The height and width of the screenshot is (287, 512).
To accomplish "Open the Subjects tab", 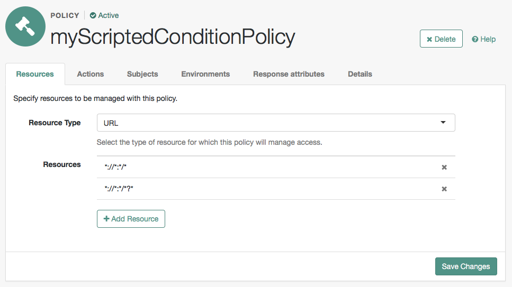I will coord(142,74).
